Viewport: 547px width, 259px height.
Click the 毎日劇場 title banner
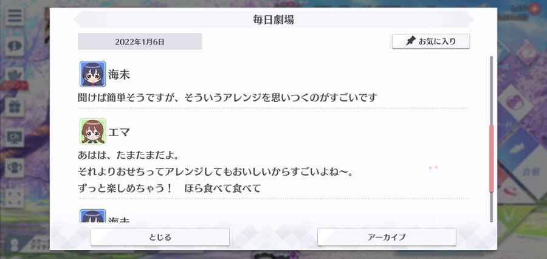click(x=273, y=19)
